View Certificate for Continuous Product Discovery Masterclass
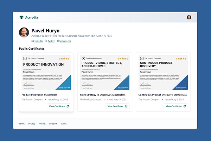211x141 pixels. point(176,106)
